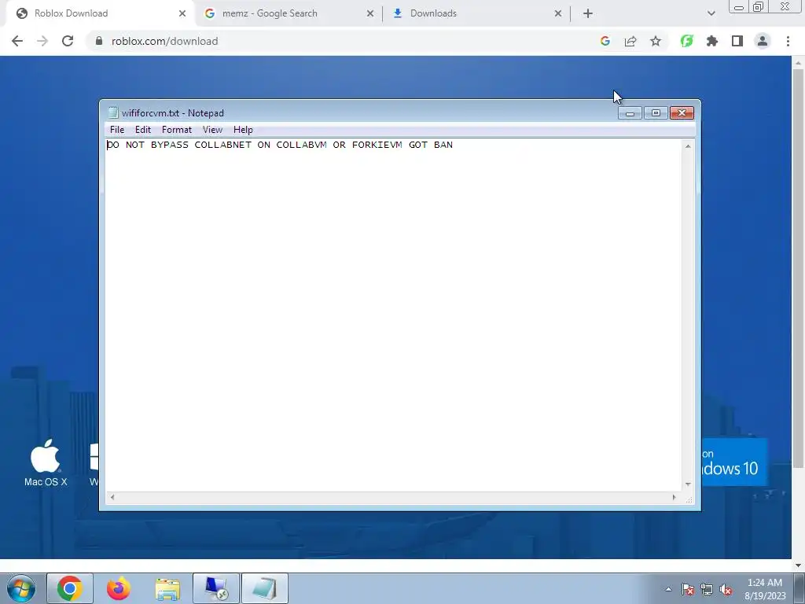Viewport: 805px width, 604px height.
Task: Switch to memz - Google Search tab
Action: (x=289, y=13)
